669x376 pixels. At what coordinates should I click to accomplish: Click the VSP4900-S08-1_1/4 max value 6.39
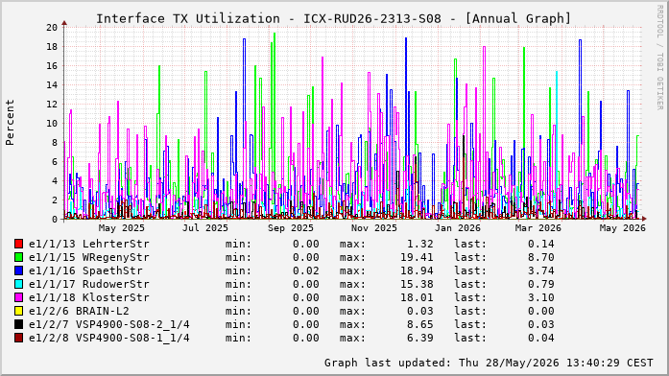(420, 338)
